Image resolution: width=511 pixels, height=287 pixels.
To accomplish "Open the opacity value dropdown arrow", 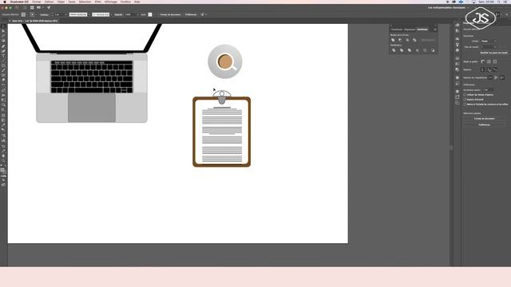I will click(138, 14).
